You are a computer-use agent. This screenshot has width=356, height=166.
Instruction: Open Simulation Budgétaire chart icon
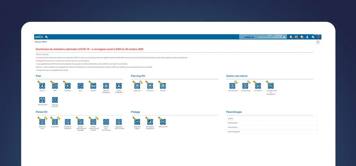click(150, 122)
